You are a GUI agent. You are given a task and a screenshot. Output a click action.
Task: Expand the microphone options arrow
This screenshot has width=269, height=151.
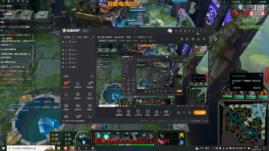coord(161,112)
